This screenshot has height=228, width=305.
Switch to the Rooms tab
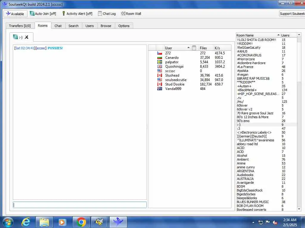click(x=43, y=26)
